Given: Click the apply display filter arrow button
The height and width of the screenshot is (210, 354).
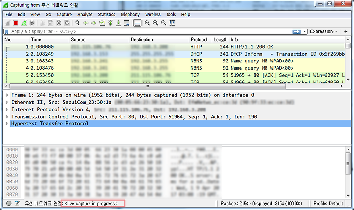Looking at the screenshot, I should click(x=296, y=31).
